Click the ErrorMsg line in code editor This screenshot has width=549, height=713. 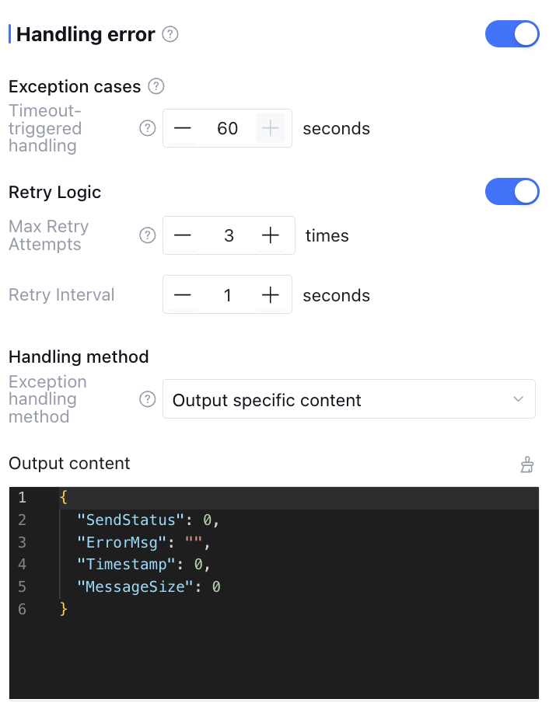[x=144, y=541]
